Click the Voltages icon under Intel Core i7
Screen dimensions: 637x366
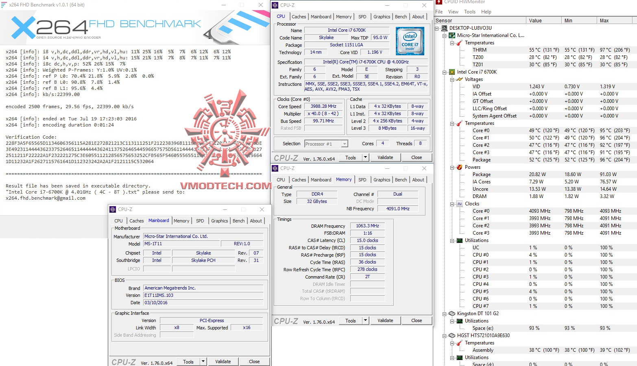click(x=459, y=79)
